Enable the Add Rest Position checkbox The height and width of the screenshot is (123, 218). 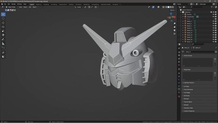pos(183,83)
